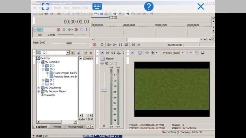The image size is (246, 138).
Task: Solo the audio track
Action: 86,30
